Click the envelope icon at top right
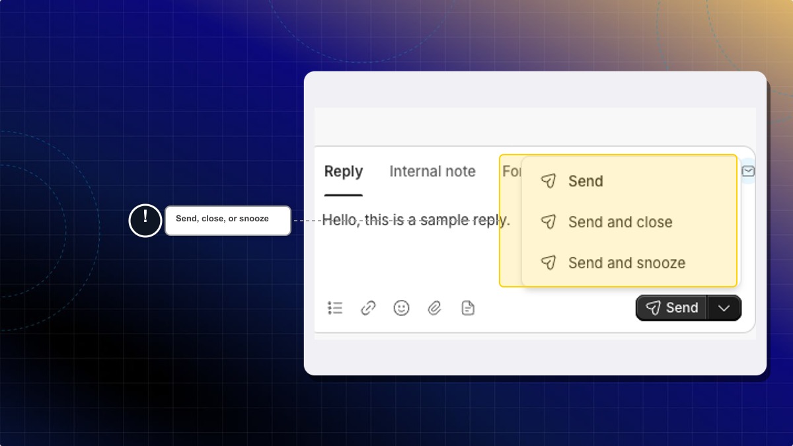The height and width of the screenshot is (446, 793). click(748, 171)
